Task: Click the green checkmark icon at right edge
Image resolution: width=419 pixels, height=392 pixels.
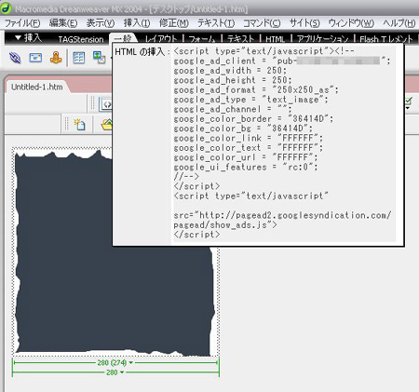Action: (x=409, y=101)
